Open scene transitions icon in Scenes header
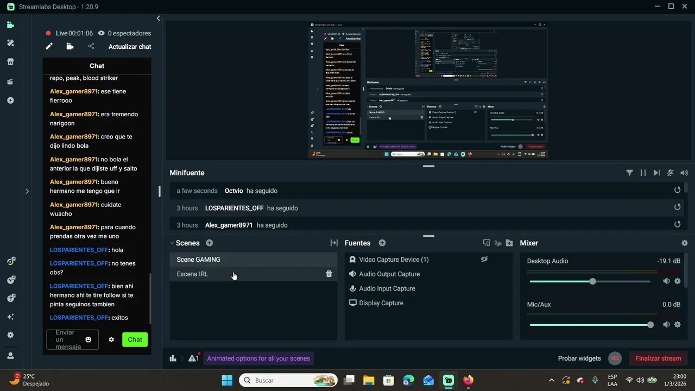This screenshot has height=391, width=695. pyautogui.click(x=334, y=243)
